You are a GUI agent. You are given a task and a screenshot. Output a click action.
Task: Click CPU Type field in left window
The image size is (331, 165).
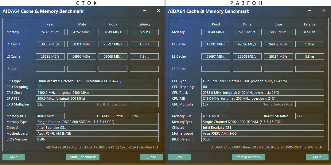tap(97, 81)
